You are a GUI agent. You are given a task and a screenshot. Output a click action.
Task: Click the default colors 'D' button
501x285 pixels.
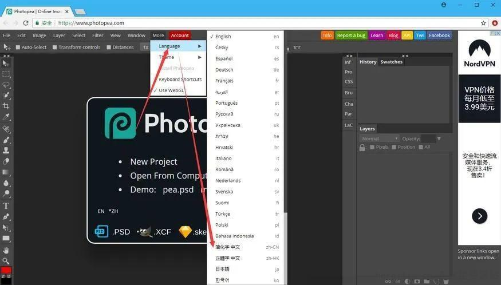pyautogui.click(x=9, y=276)
